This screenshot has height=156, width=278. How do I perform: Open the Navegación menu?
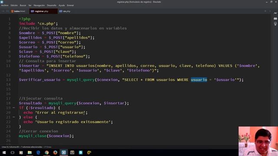pos(39,5)
